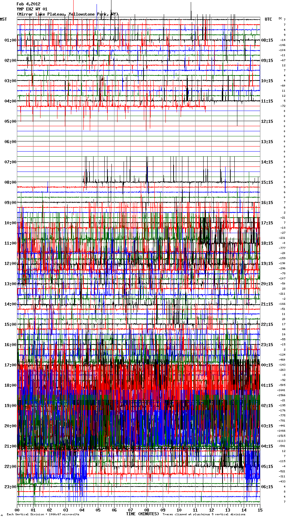Click the DC offset value "-211"
The height and width of the screenshot is (519, 287).
click(x=282, y=294)
